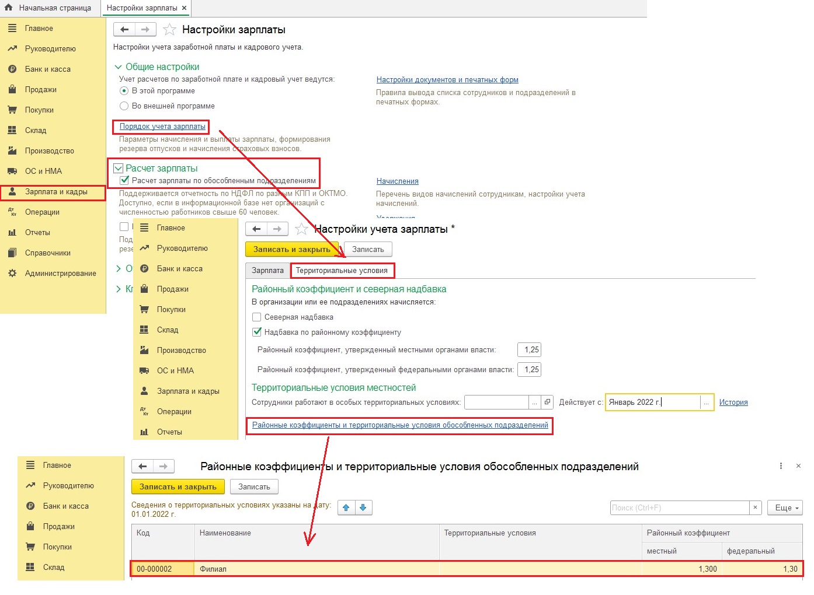Go forward in Настройки учета зарплаты window
The height and width of the screenshot is (595, 814).
pos(278,229)
